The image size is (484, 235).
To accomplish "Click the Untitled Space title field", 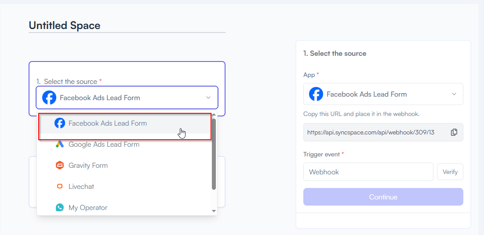I will click(127, 25).
